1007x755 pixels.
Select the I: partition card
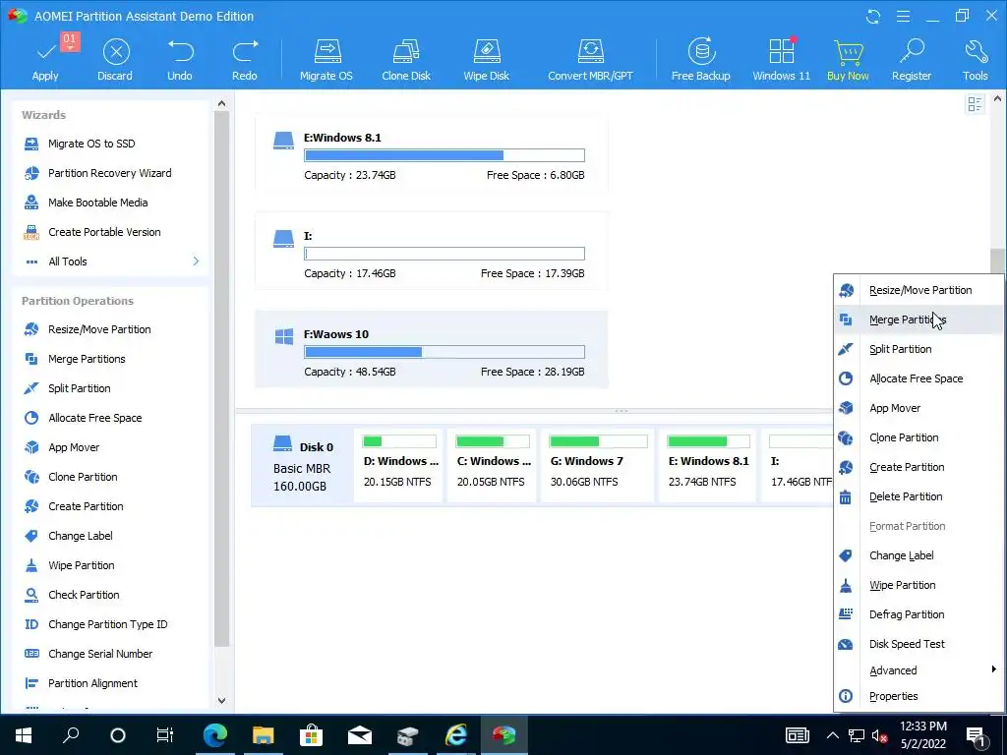pos(432,253)
